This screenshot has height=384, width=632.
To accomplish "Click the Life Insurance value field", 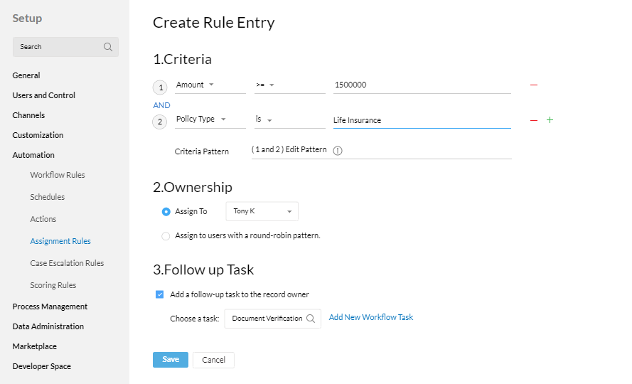I will pyautogui.click(x=422, y=120).
